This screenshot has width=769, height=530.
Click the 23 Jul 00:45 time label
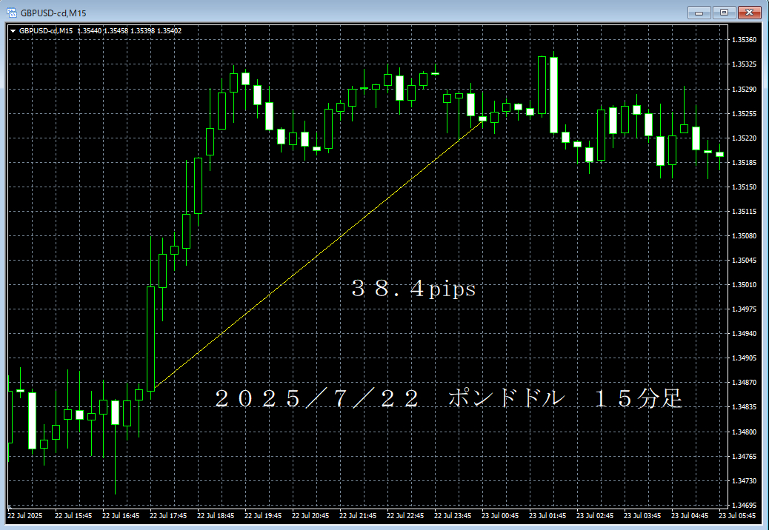pos(500,516)
